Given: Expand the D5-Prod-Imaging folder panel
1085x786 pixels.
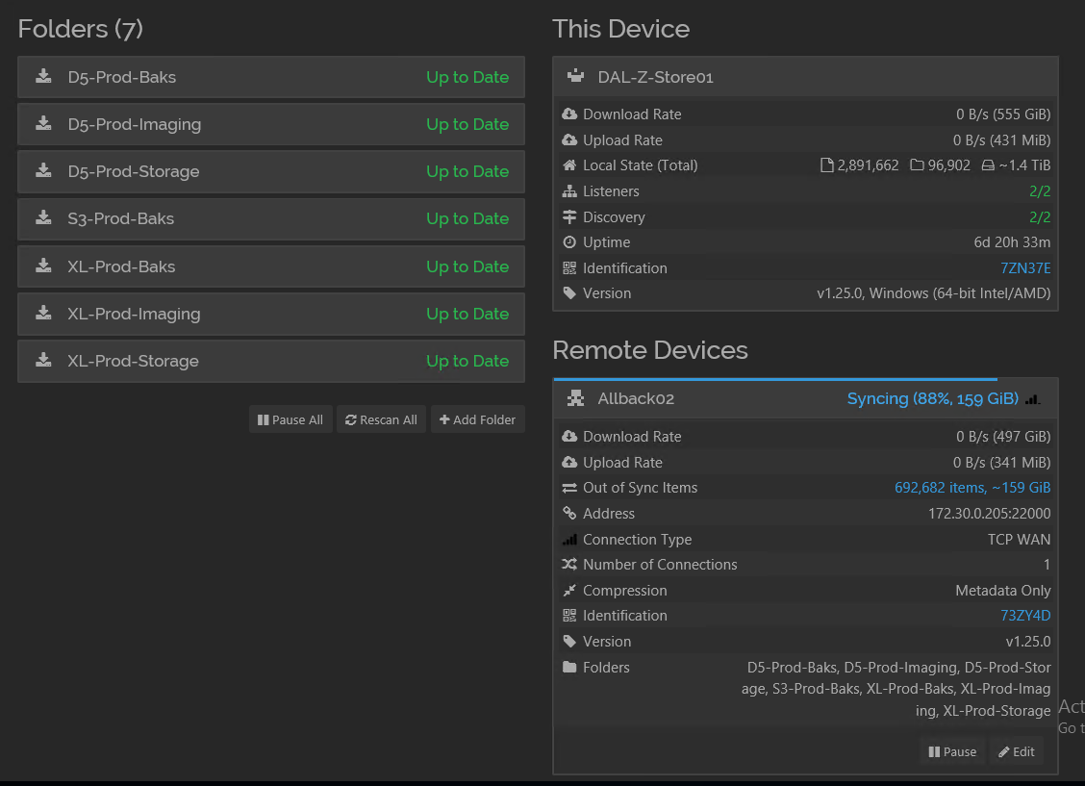Looking at the screenshot, I should (x=271, y=124).
